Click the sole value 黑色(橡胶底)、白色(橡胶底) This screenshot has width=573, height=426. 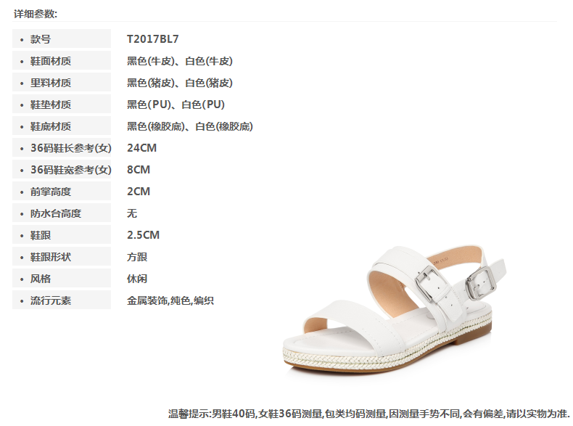tap(189, 126)
